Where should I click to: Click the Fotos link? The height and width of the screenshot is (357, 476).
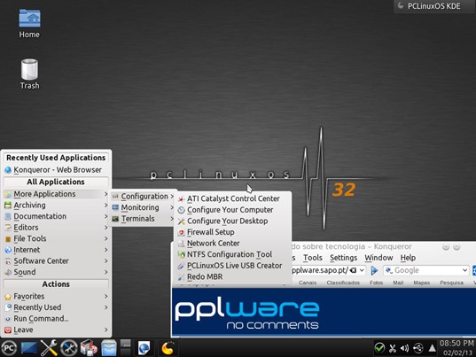point(377,283)
